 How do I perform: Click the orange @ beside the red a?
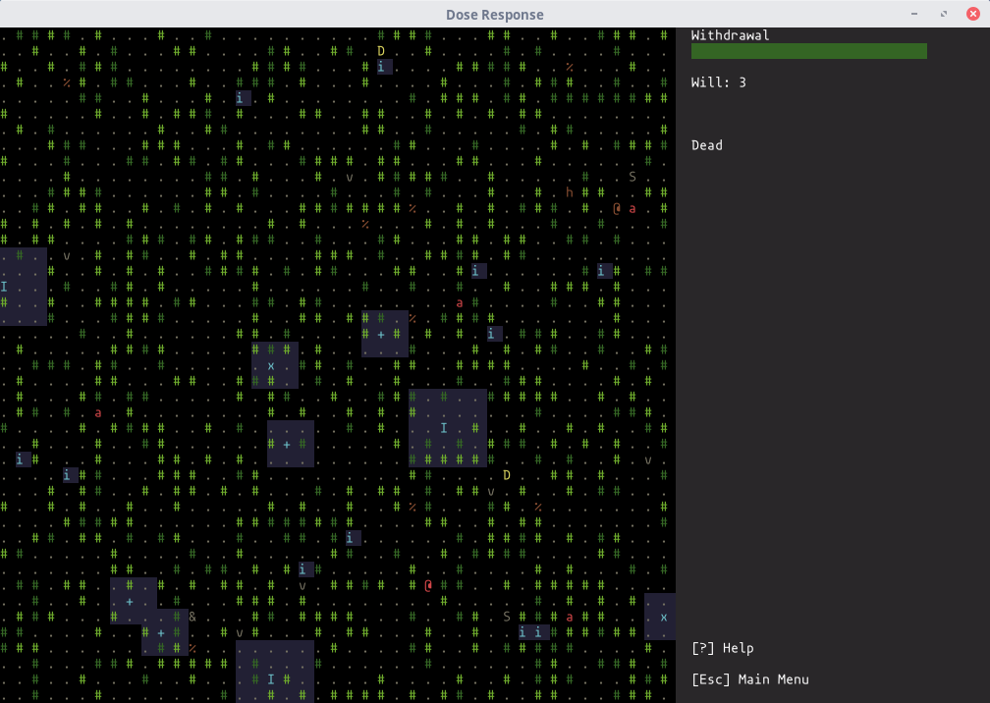tap(617, 208)
